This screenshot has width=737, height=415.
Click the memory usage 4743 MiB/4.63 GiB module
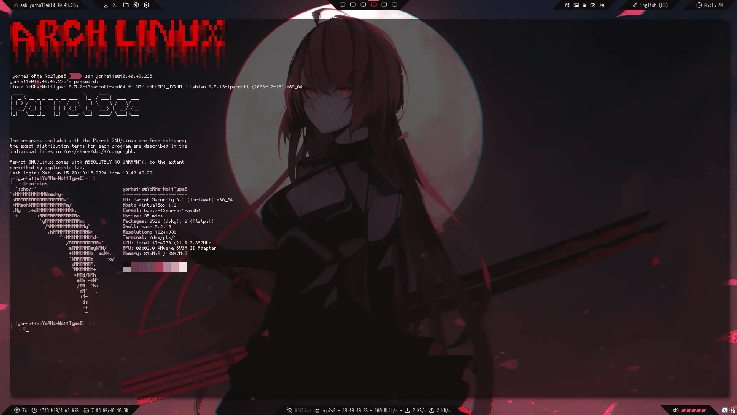pos(55,410)
